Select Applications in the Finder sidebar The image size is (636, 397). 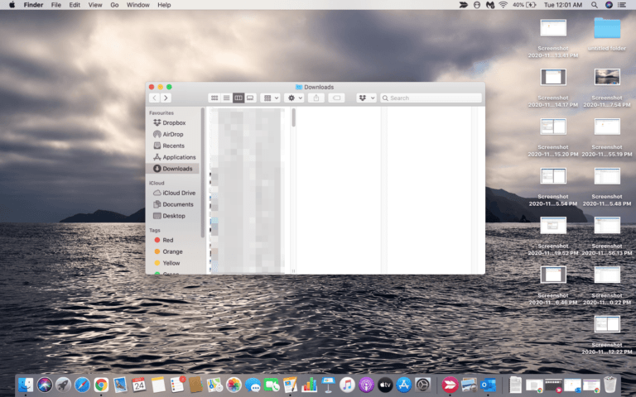[x=179, y=157]
